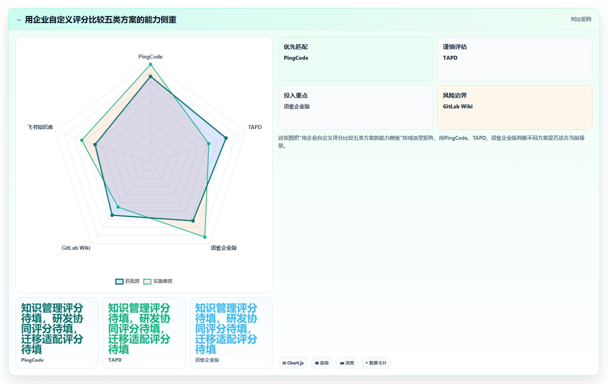
Task: Click the 实施难度 data point on GitLab Wiki axis
Action: (x=118, y=207)
